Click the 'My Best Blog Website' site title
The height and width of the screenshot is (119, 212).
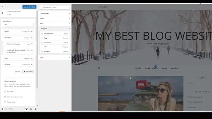pyautogui.click(x=154, y=36)
